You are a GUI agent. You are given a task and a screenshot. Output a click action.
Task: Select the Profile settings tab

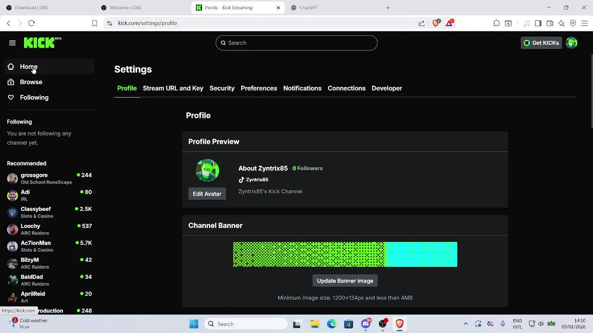click(x=127, y=88)
